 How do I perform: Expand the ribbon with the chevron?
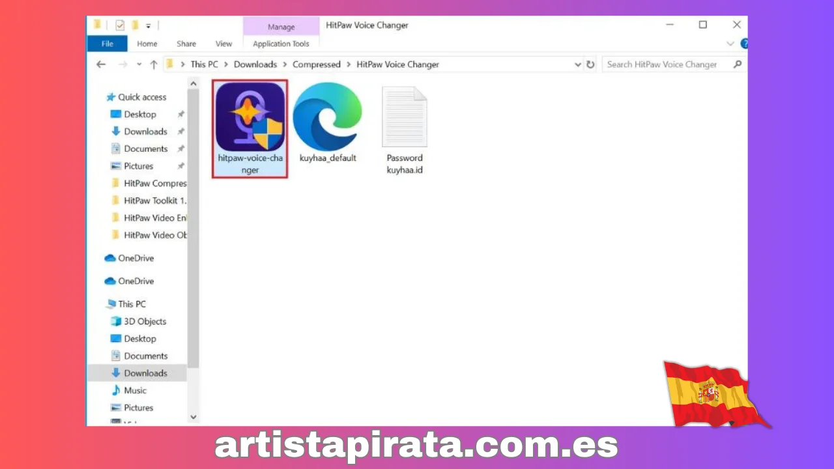(x=730, y=44)
